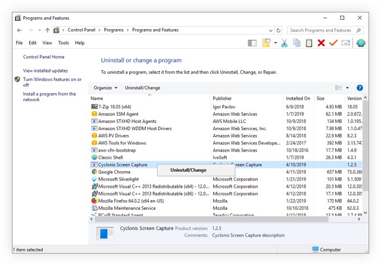The height and width of the screenshot is (265, 381).
Task: Go up one level with up arrow
Action: (48, 30)
